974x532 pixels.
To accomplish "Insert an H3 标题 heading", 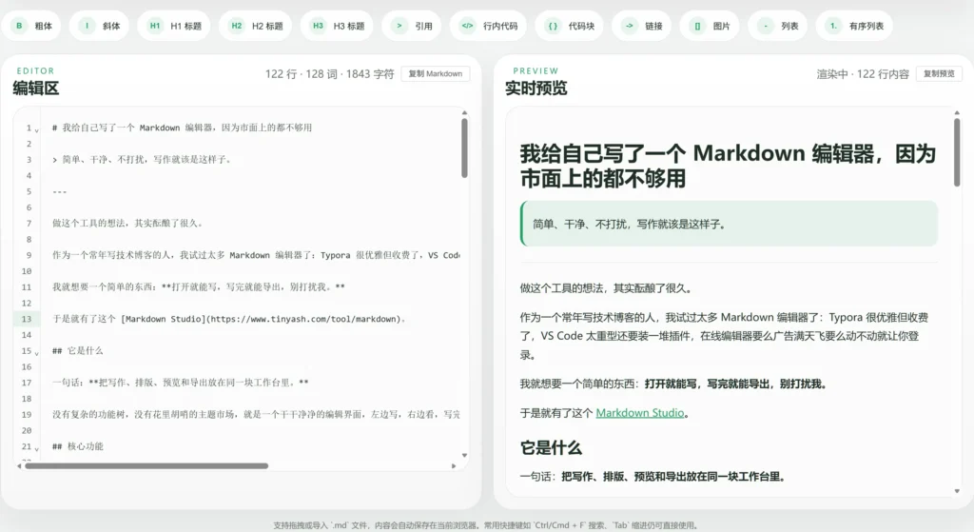I will click(337, 26).
